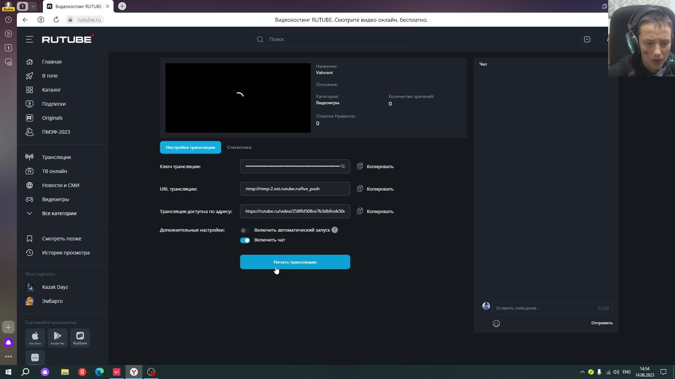The image size is (675, 379).
Task: Switch to the Статистика tab
Action: (239, 147)
